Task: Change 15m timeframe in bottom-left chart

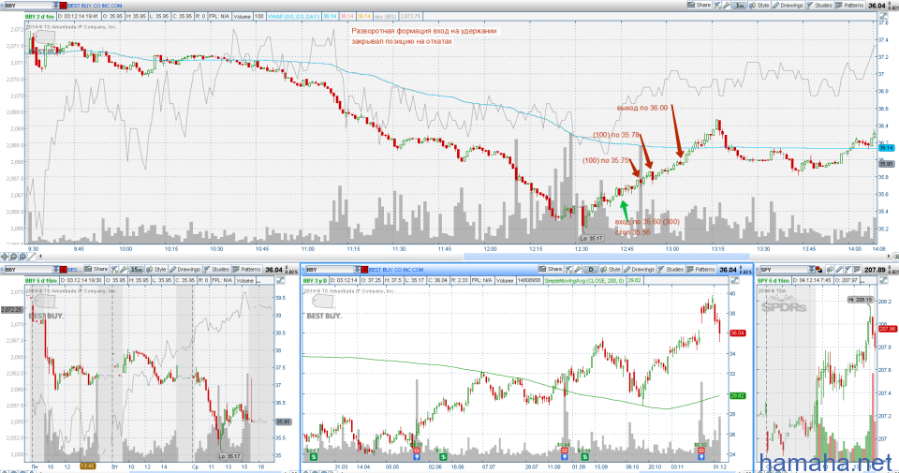Action: point(136,269)
